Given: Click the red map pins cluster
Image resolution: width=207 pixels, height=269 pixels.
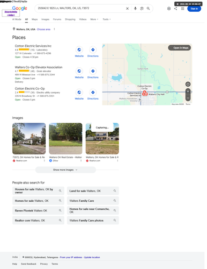Looking at the screenshot, I should [145, 93].
